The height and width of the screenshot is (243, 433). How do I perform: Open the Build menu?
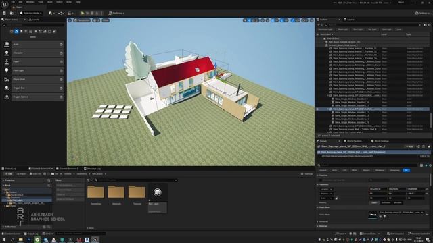click(49, 2)
